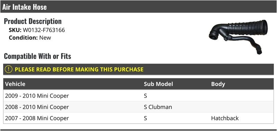Click the S sub model in Hatchback row
Screen dimensions: 277x131
click(145, 118)
